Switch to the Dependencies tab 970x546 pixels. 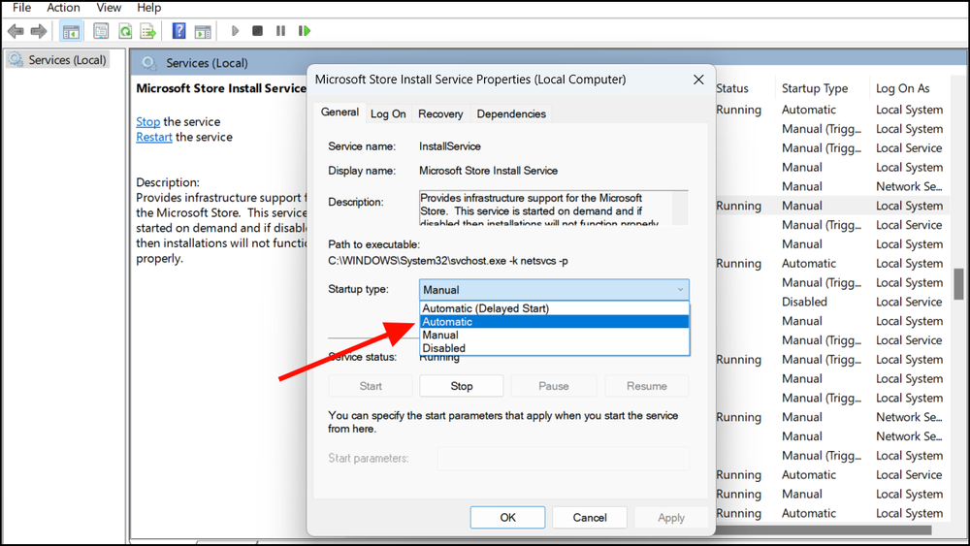[x=511, y=113]
